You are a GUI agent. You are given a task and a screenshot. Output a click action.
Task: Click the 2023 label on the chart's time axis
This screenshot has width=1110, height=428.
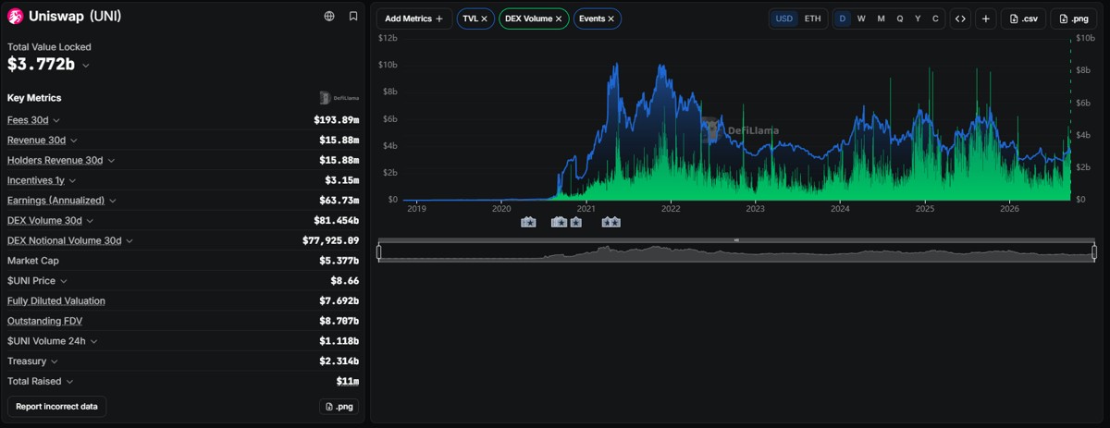755,209
